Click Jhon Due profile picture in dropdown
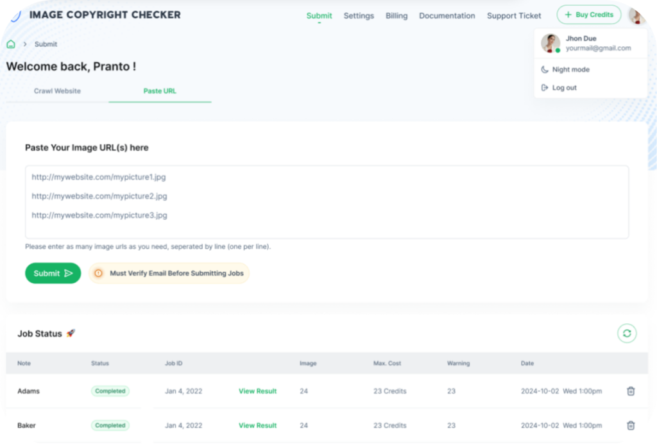The height and width of the screenshot is (445, 657). tap(550, 44)
